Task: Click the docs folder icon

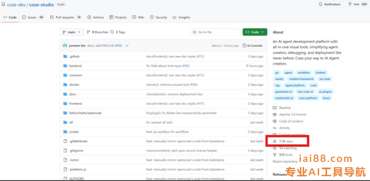Action: tap(65, 94)
